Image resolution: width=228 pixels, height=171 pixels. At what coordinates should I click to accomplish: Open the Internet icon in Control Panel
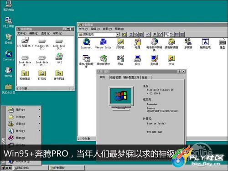click(x=86, y=43)
